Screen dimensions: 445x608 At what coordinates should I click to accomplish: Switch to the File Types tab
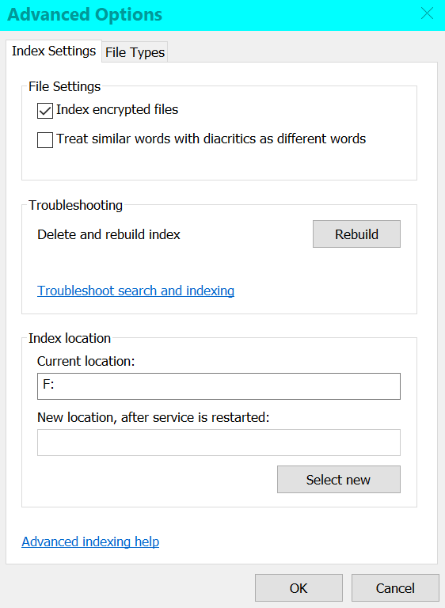tap(135, 52)
